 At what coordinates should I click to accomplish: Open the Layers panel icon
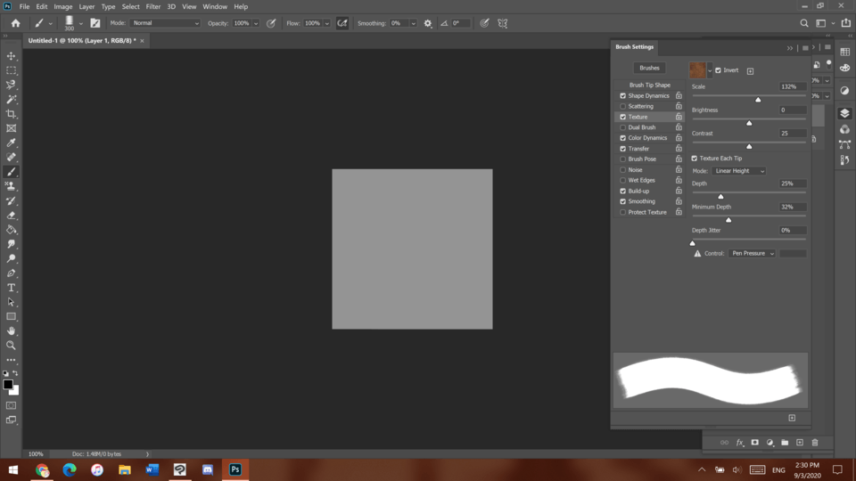coord(844,114)
